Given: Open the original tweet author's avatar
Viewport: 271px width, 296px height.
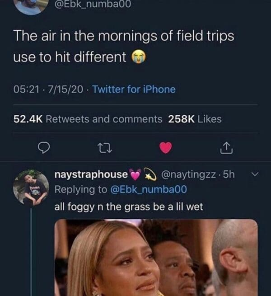Looking at the screenshot, I should click(28, 6).
